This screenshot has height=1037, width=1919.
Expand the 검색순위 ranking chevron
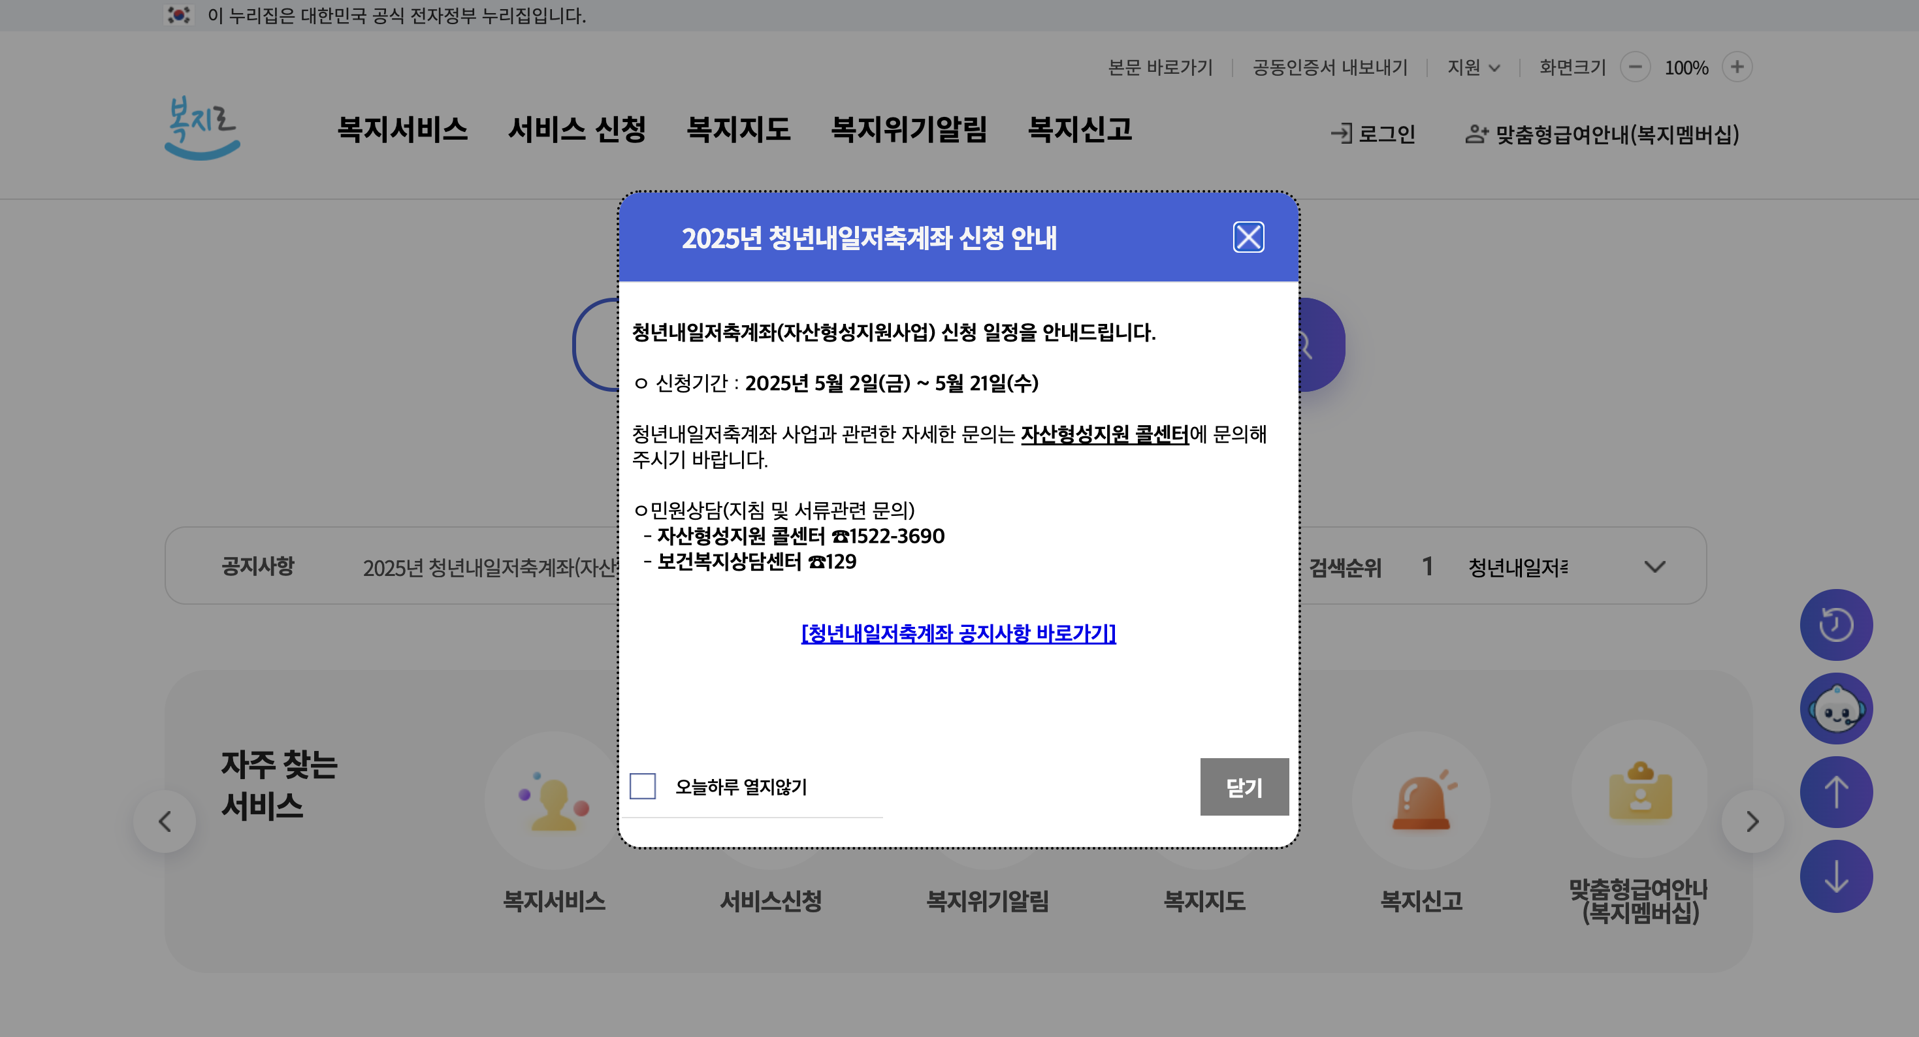click(1654, 567)
